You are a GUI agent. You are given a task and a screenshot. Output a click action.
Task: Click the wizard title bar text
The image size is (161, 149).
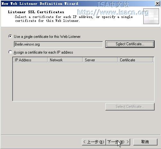(x=40, y=4)
